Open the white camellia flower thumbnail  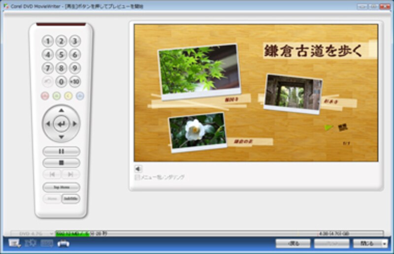point(198,132)
